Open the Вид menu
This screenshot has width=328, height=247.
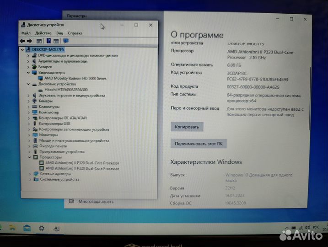(x=59, y=33)
